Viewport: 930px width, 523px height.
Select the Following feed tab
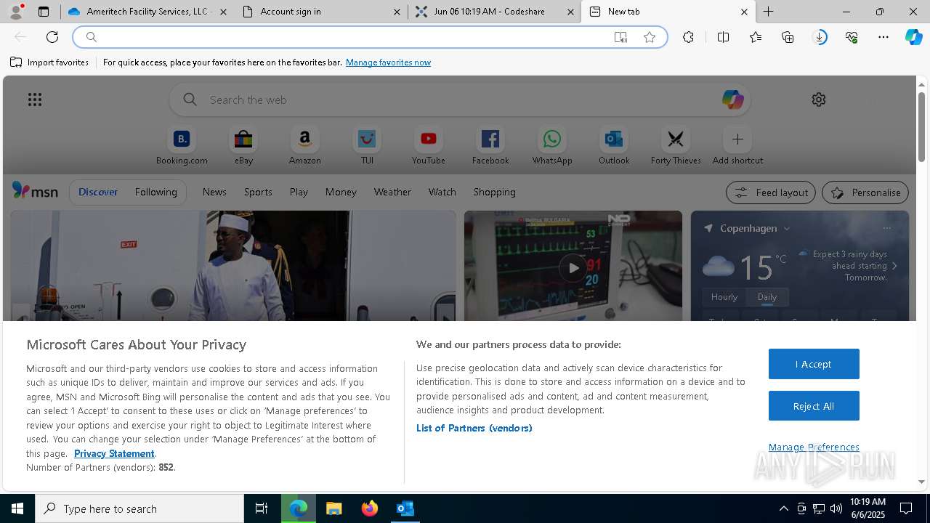pos(155,192)
